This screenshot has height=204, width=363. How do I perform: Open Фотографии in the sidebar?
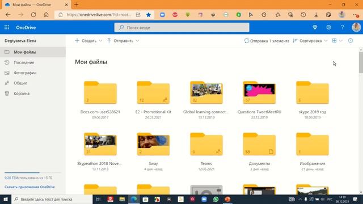pos(33,73)
